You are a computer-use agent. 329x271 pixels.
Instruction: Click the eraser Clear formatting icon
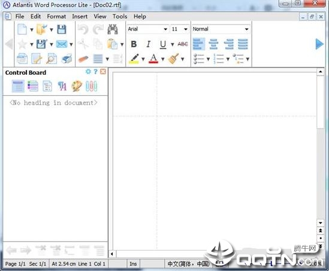tap(83, 59)
